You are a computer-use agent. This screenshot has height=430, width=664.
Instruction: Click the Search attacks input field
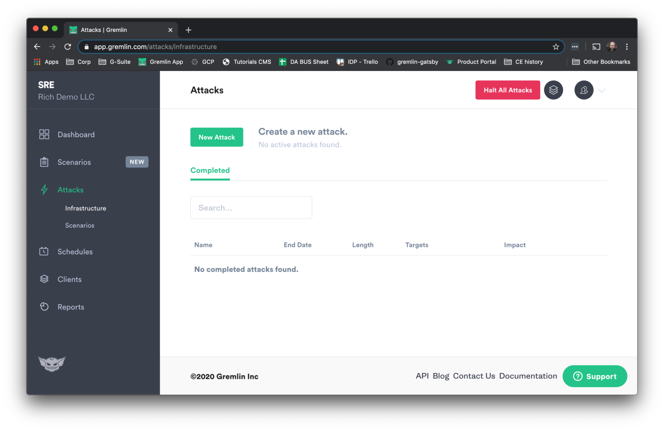pyautogui.click(x=251, y=208)
